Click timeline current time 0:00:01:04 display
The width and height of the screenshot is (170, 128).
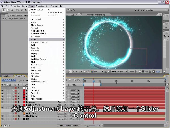point(9,80)
